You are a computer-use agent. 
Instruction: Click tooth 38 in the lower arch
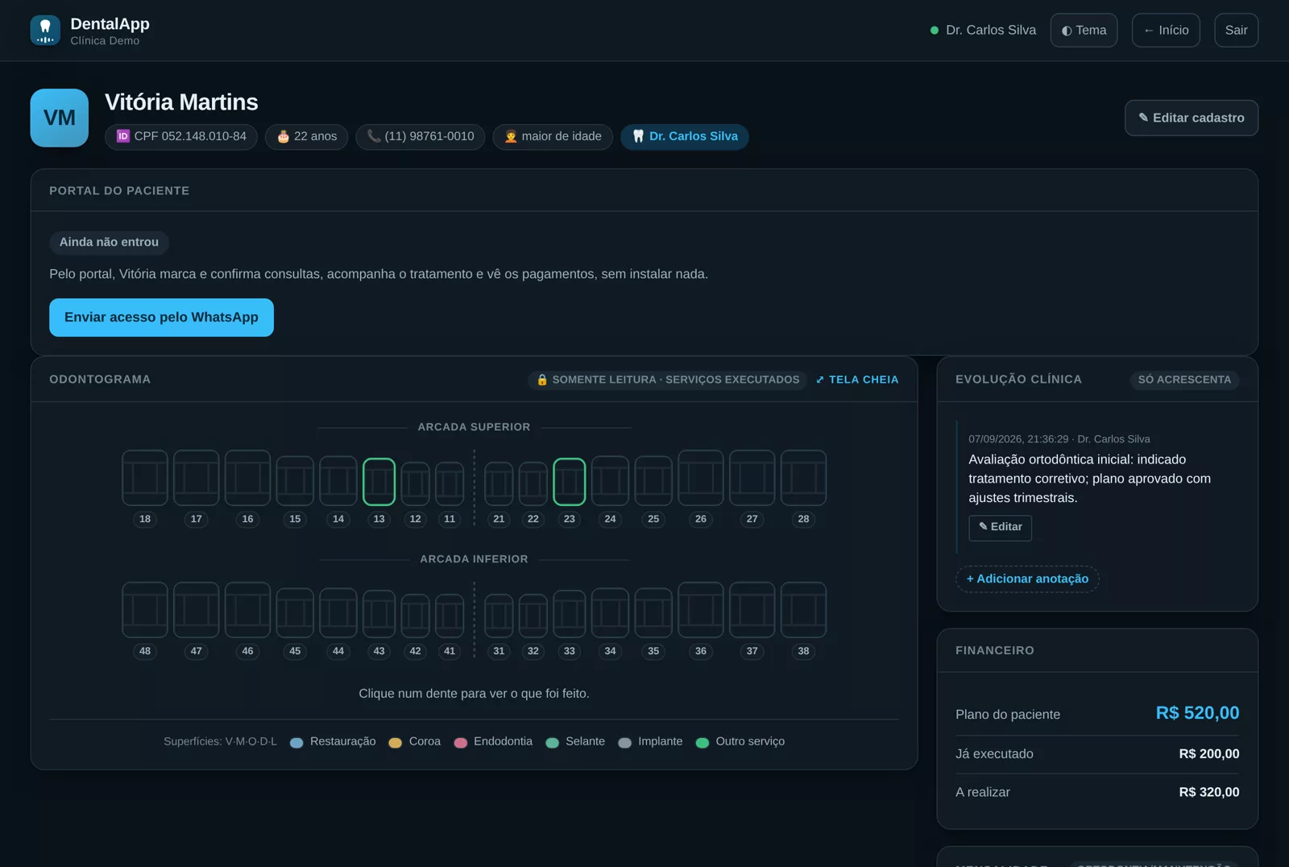tap(803, 610)
